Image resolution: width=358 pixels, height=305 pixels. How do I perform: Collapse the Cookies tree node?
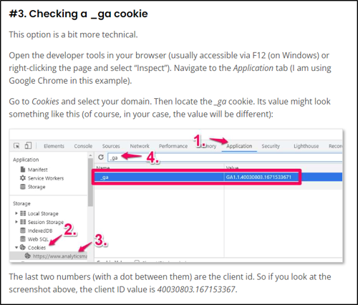pos(16,248)
